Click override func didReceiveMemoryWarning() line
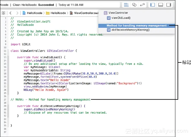191x137 pixels. [x=51, y=106]
